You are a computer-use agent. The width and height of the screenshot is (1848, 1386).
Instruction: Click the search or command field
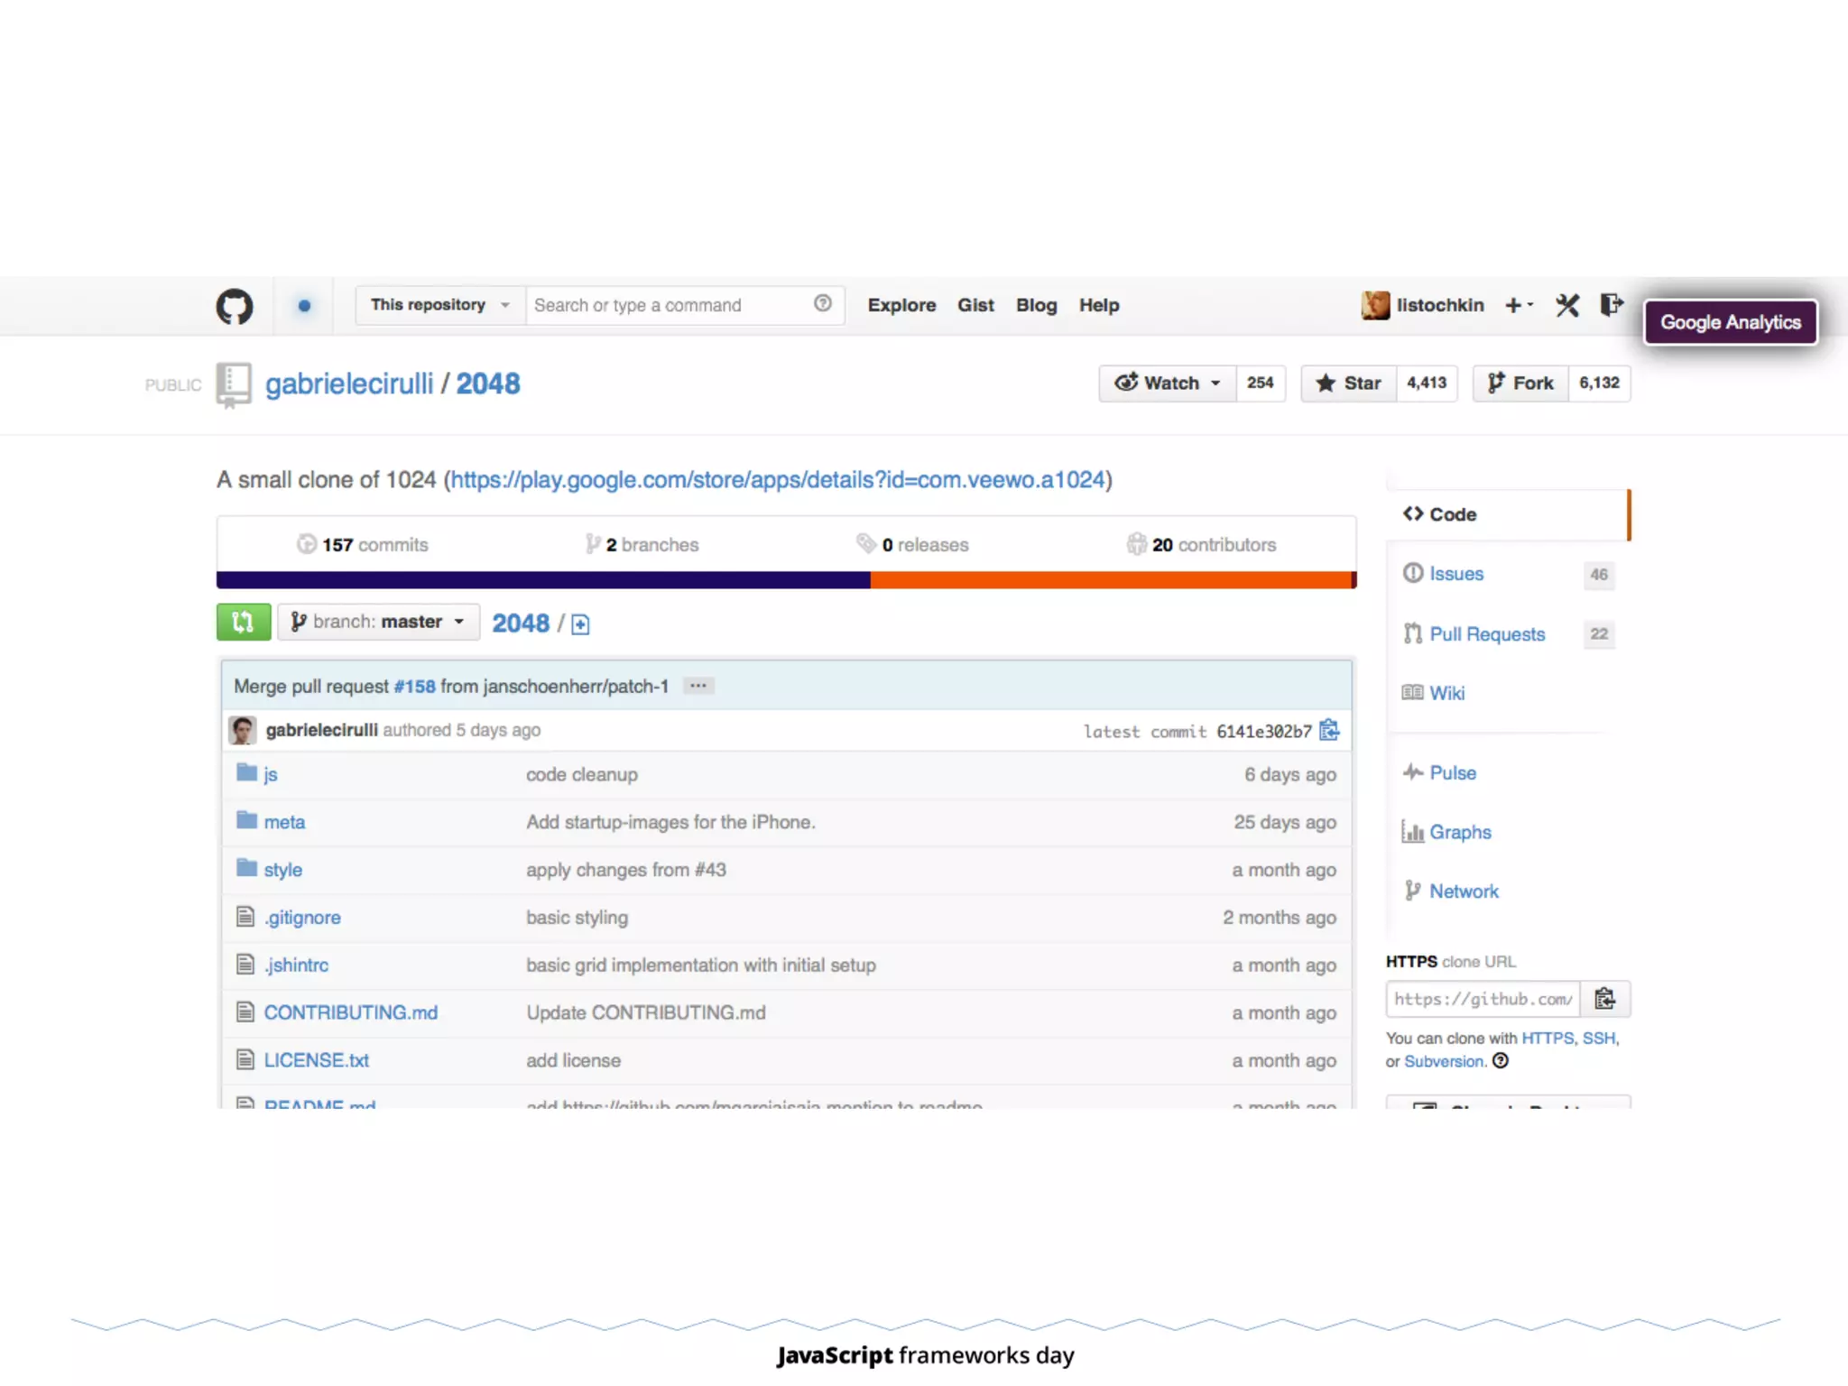pyautogui.click(x=668, y=305)
